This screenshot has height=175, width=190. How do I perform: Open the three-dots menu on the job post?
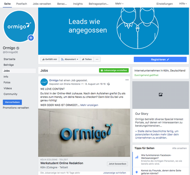[127, 80]
